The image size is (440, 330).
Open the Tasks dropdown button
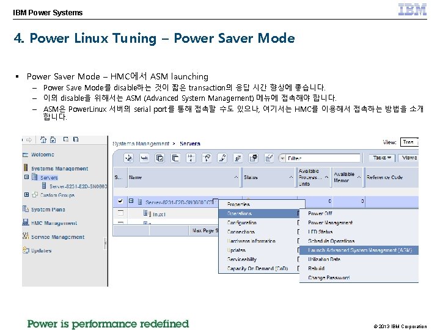click(x=382, y=158)
